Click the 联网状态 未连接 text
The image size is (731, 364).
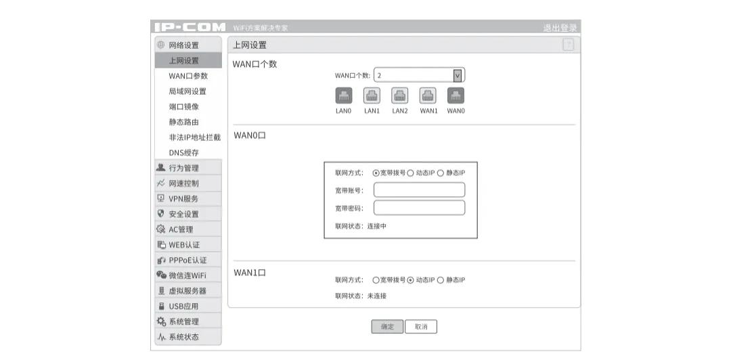361,296
